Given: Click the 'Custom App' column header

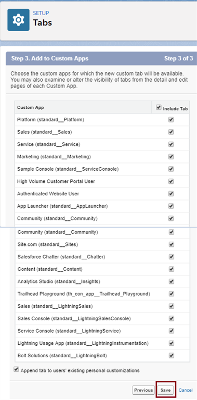Looking at the screenshot, I should tap(30, 107).
